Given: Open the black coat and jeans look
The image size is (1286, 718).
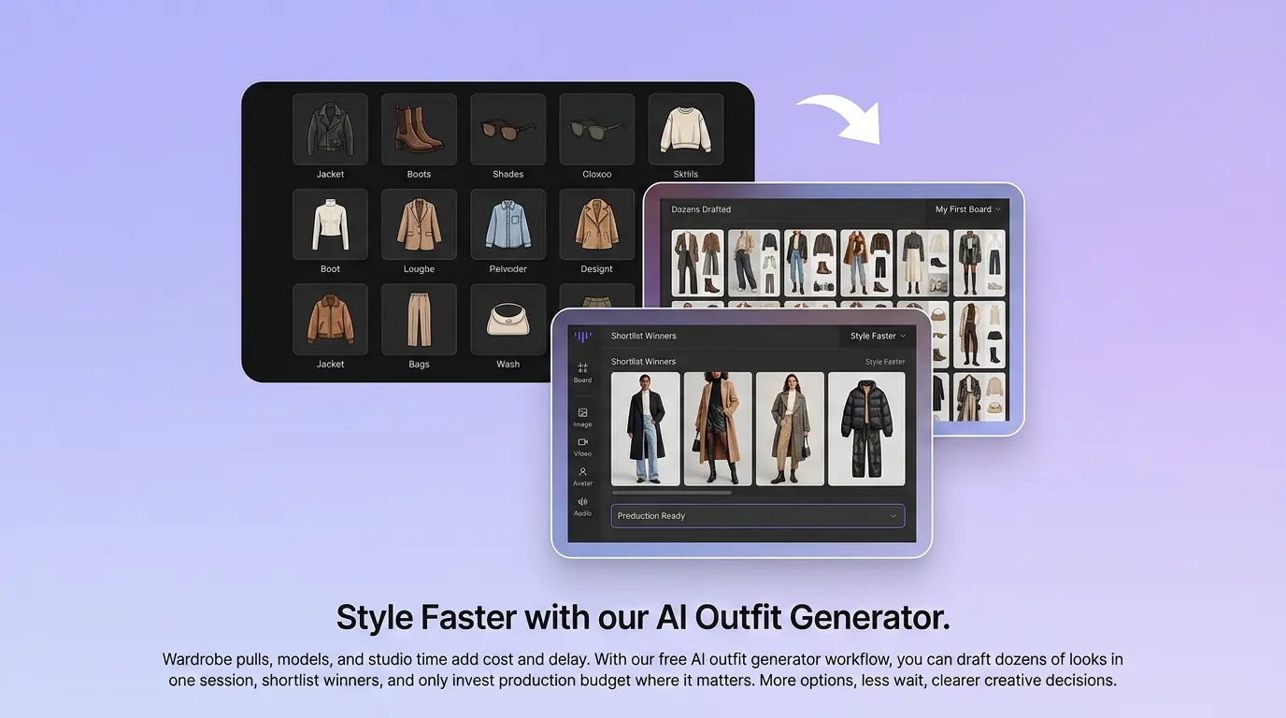Looking at the screenshot, I should (x=646, y=428).
